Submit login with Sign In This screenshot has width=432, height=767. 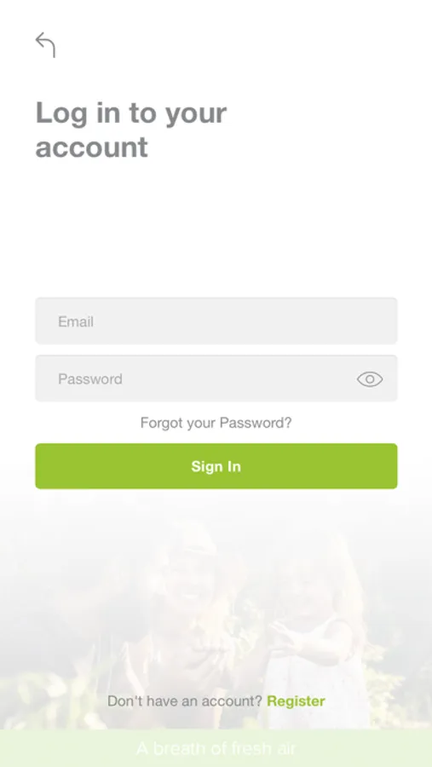click(216, 466)
